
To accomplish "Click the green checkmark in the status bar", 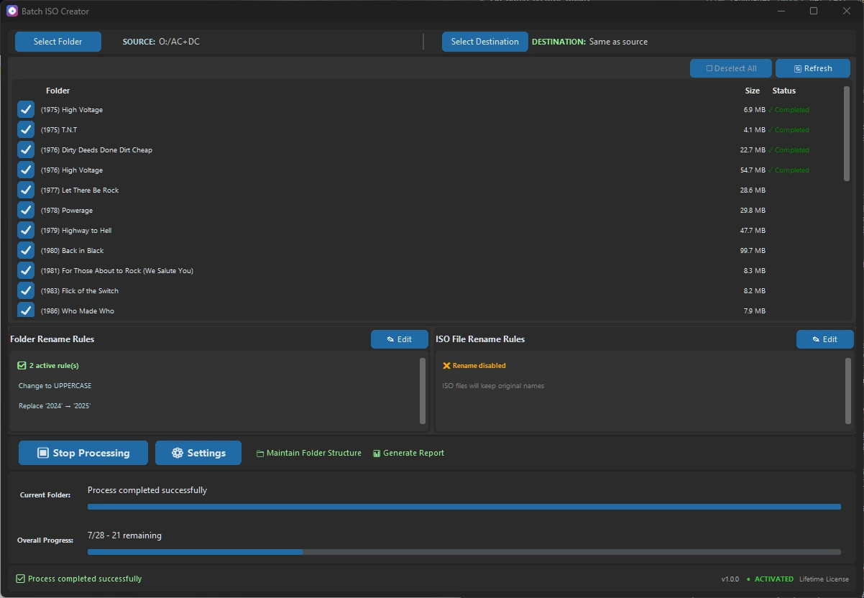I will tap(21, 579).
